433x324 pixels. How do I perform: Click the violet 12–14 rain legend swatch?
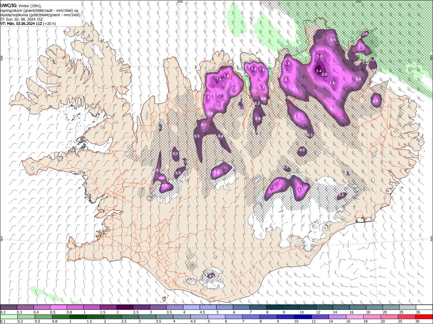pyautogui.click(x=320, y=317)
